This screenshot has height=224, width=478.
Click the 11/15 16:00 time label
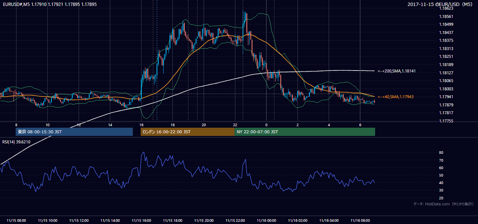(x=141, y=221)
